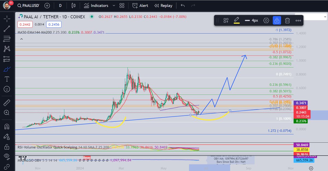328x171 pixels.
Task: Expand the favorite indicators chevron
Action: (x=114, y=5)
